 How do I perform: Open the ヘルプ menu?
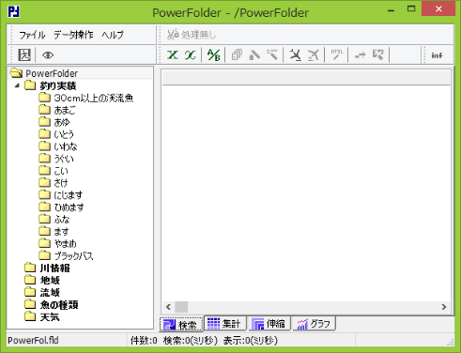(113, 35)
